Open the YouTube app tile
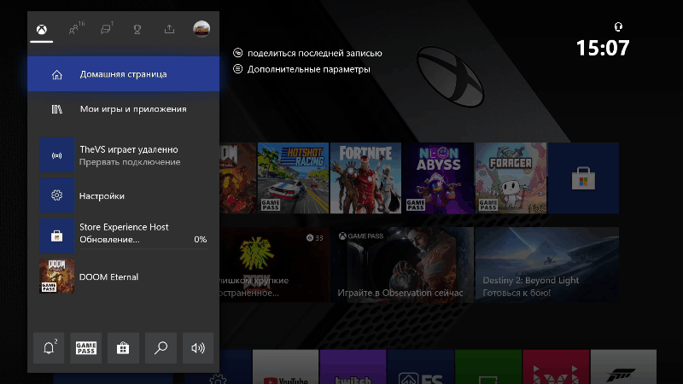Viewport: 683px width, 384px height. click(x=286, y=367)
